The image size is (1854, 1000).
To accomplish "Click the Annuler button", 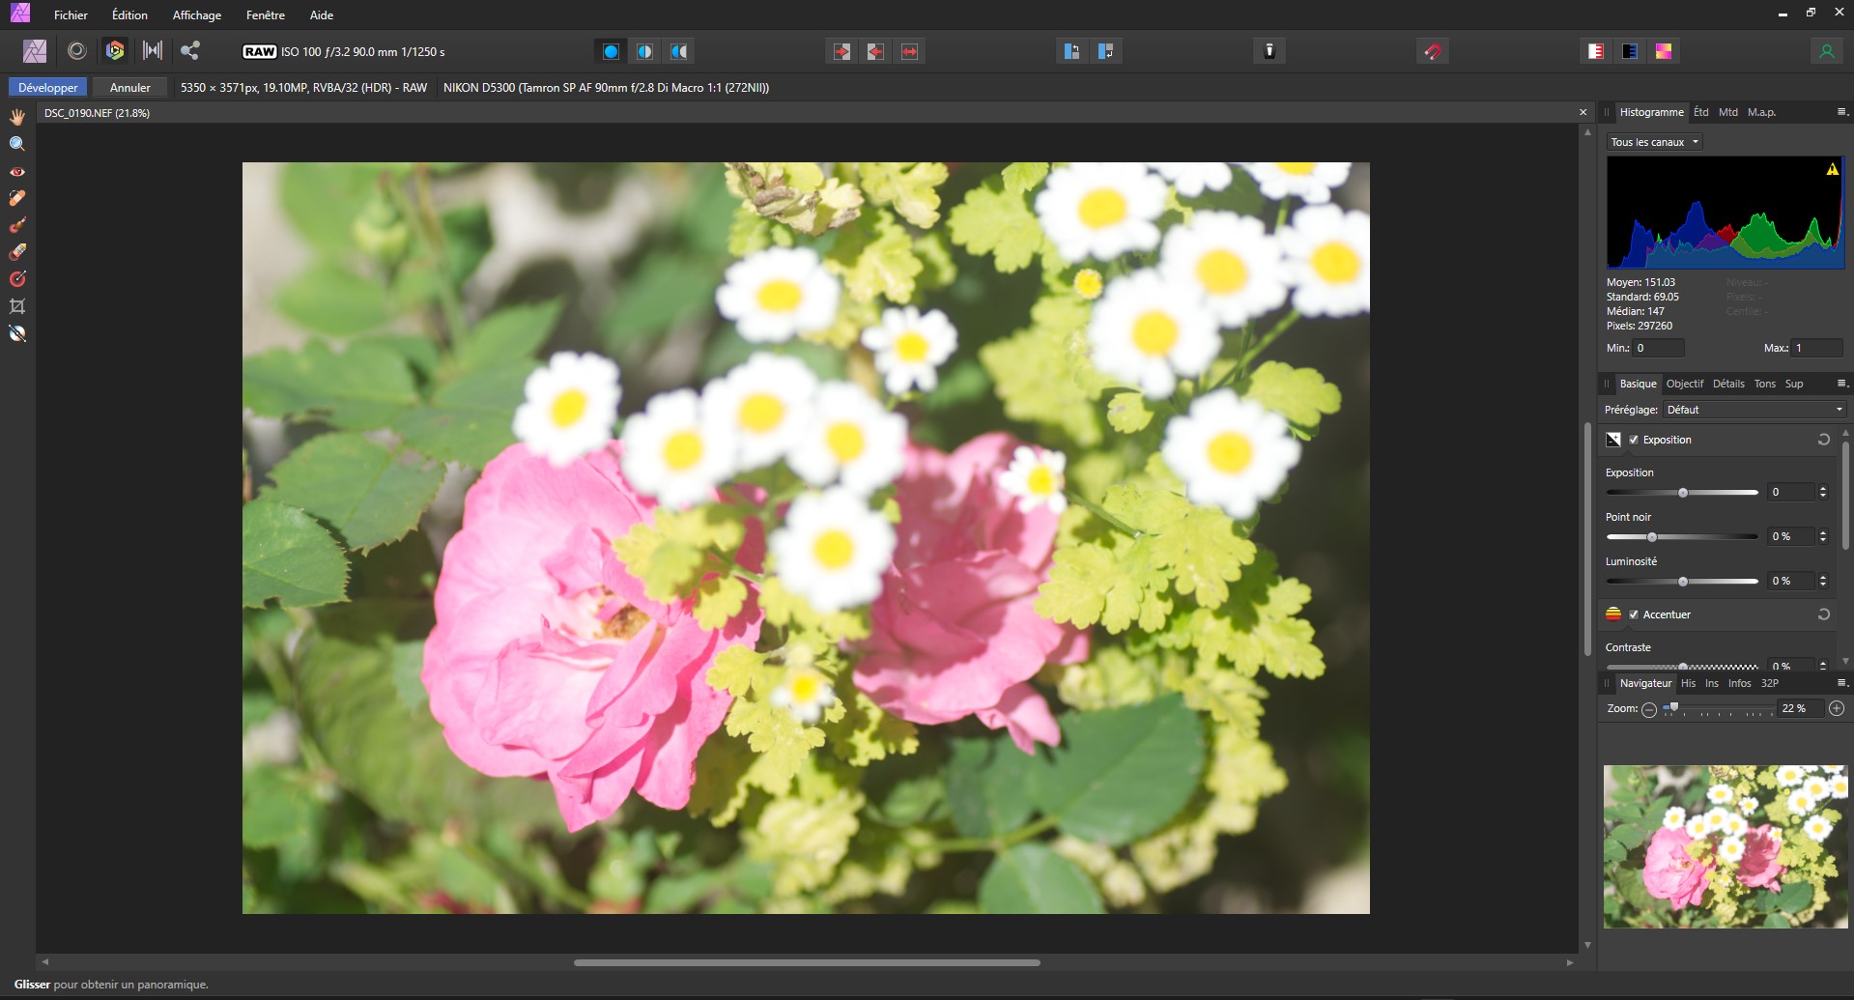I will 129,87.
